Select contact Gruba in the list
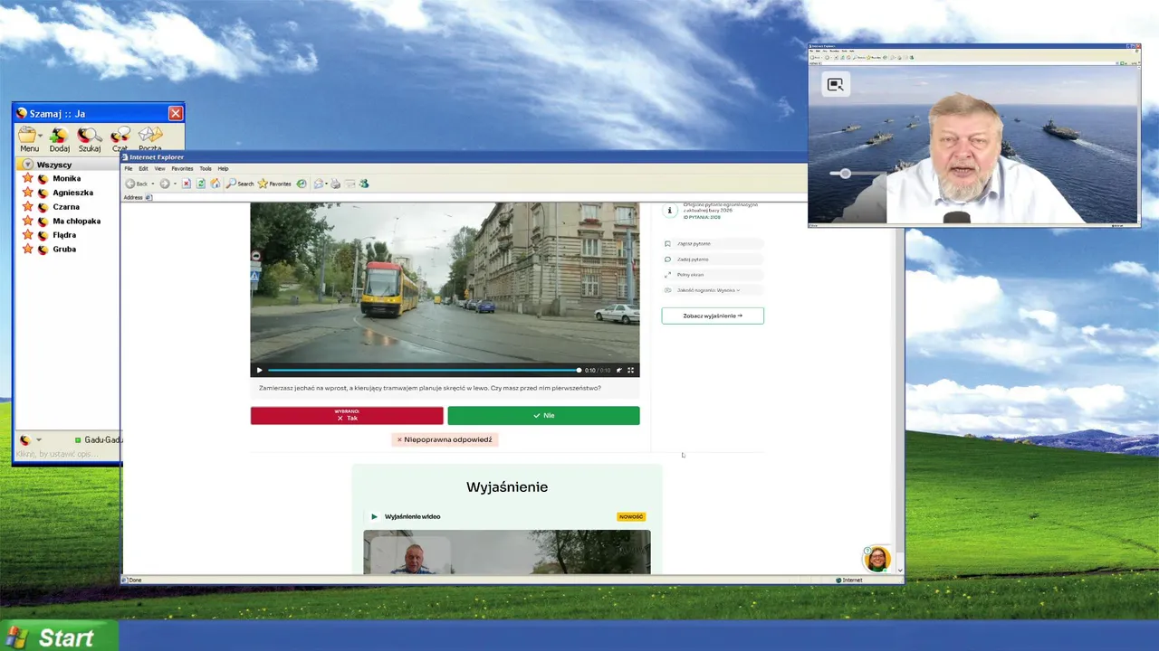 64,249
